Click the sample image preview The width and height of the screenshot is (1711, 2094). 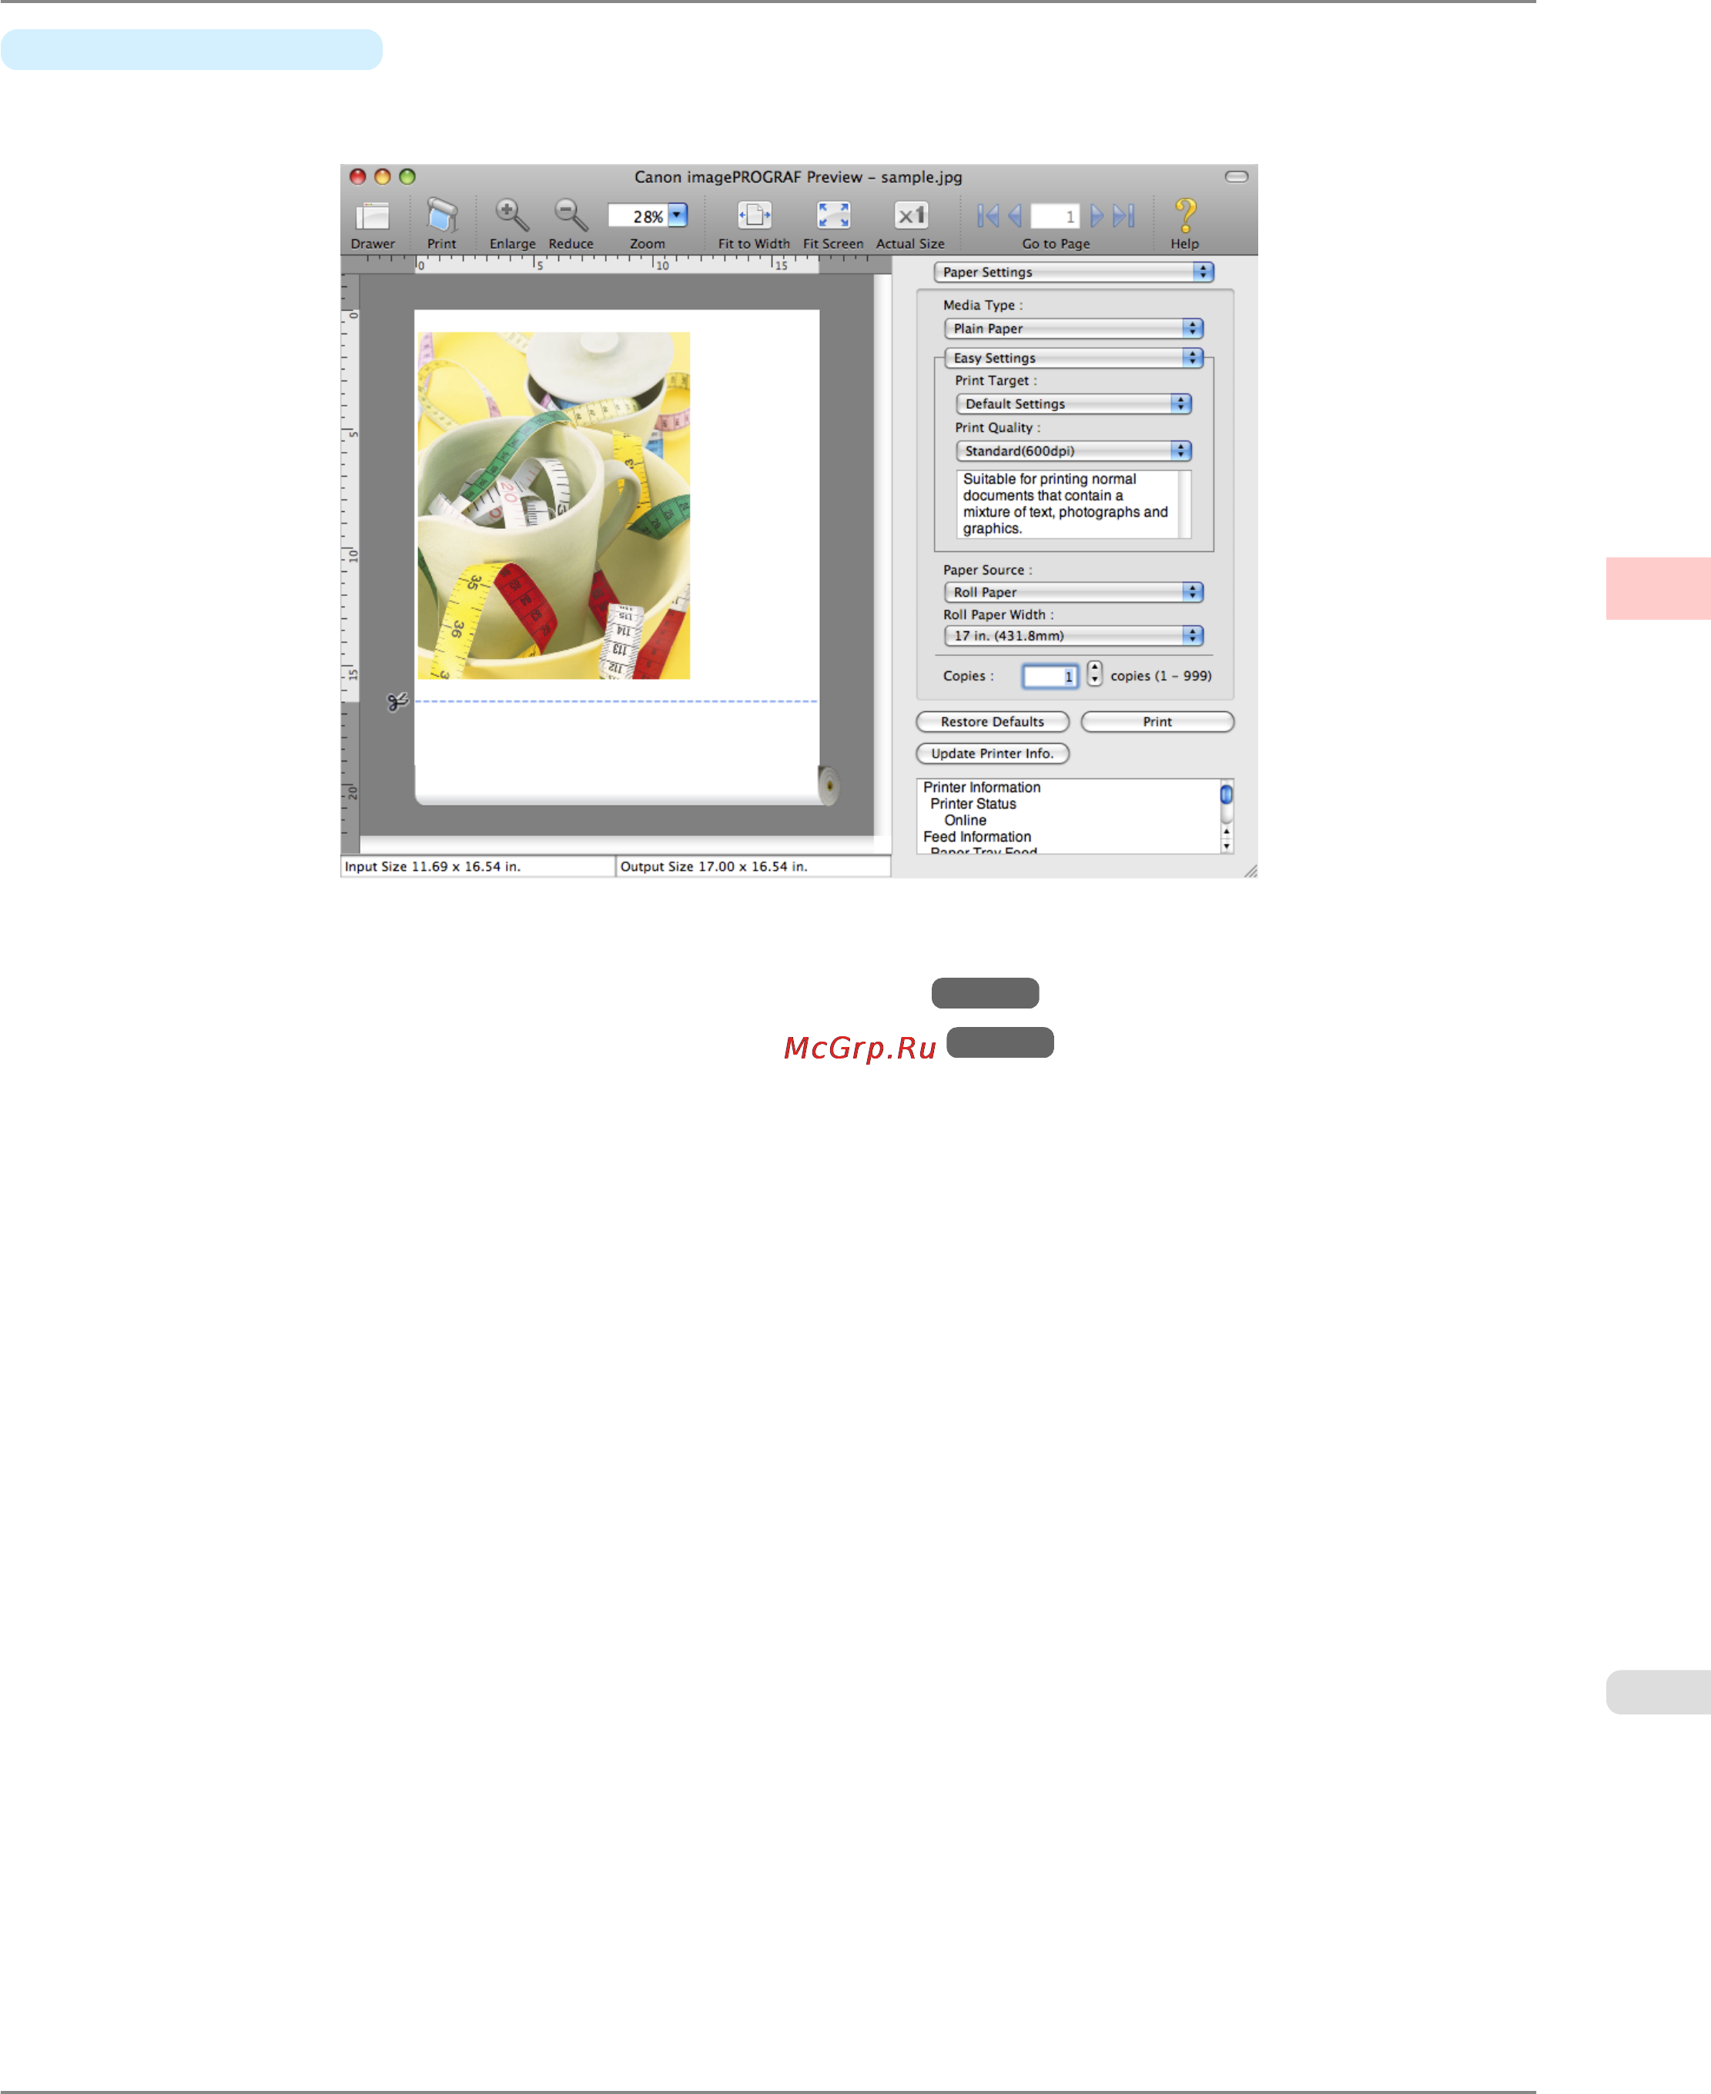(553, 506)
